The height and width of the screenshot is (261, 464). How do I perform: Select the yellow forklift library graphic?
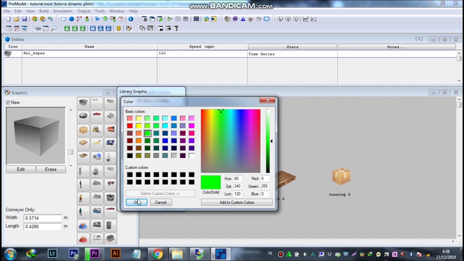(97, 129)
